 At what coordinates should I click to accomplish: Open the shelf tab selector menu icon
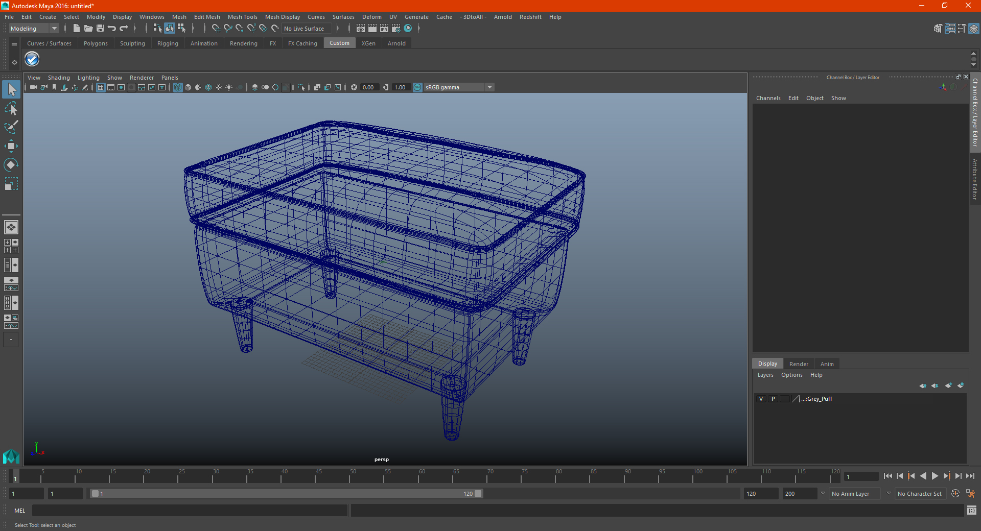click(14, 44)
